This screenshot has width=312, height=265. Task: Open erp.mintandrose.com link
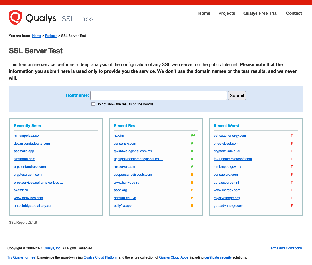pos(30,167)
